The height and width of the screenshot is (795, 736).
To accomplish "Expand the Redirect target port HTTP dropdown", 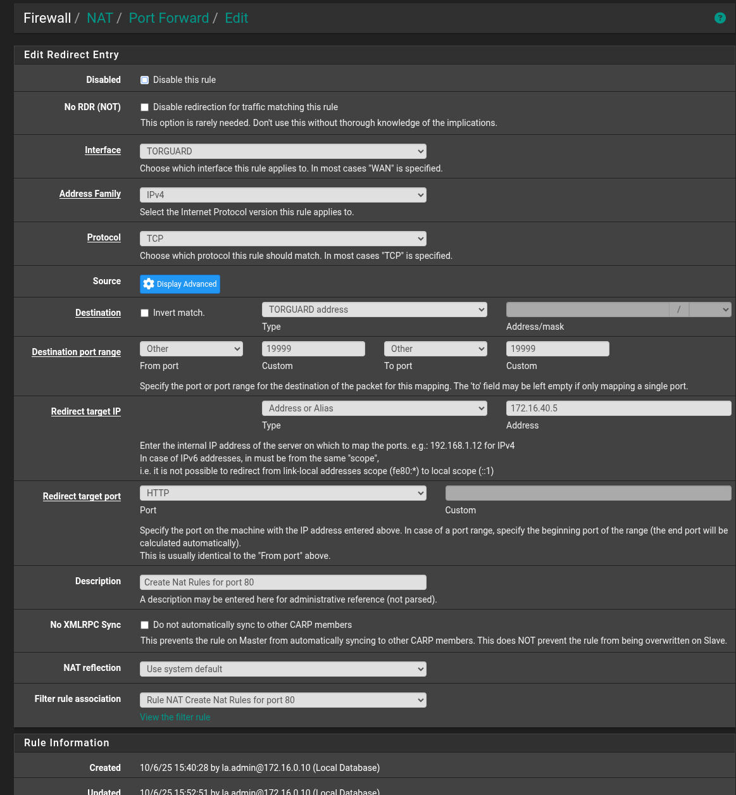I will 282,493.
